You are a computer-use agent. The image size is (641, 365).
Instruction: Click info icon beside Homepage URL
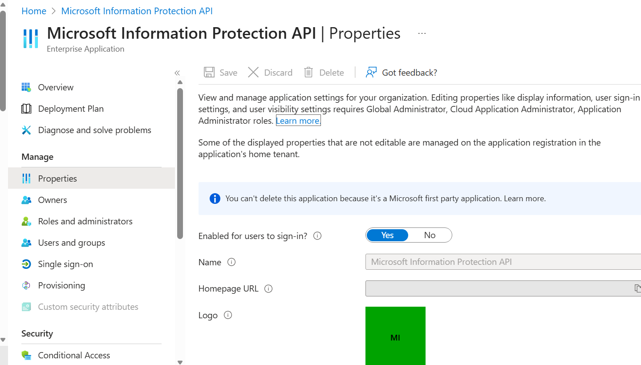coord(268,288)
